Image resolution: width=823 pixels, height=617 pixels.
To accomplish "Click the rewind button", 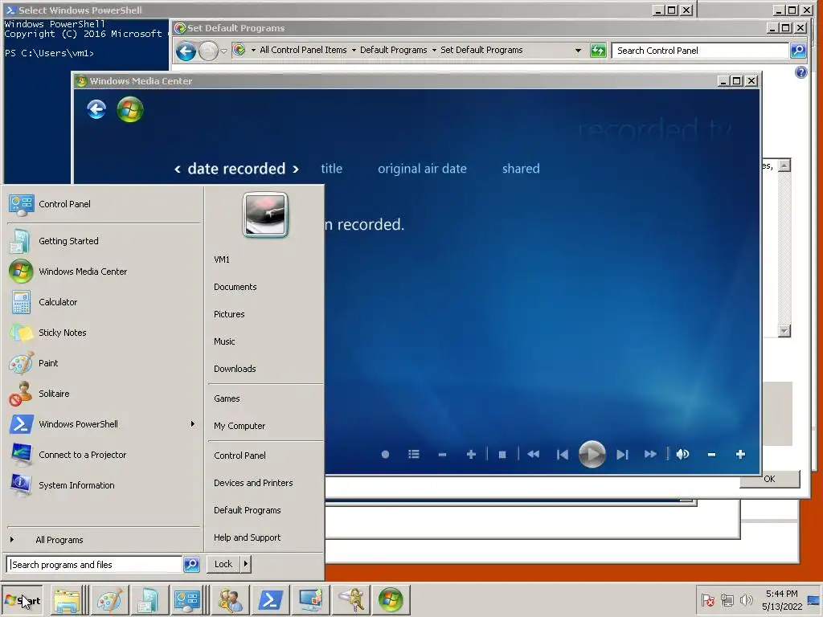I will click(534, 455).
